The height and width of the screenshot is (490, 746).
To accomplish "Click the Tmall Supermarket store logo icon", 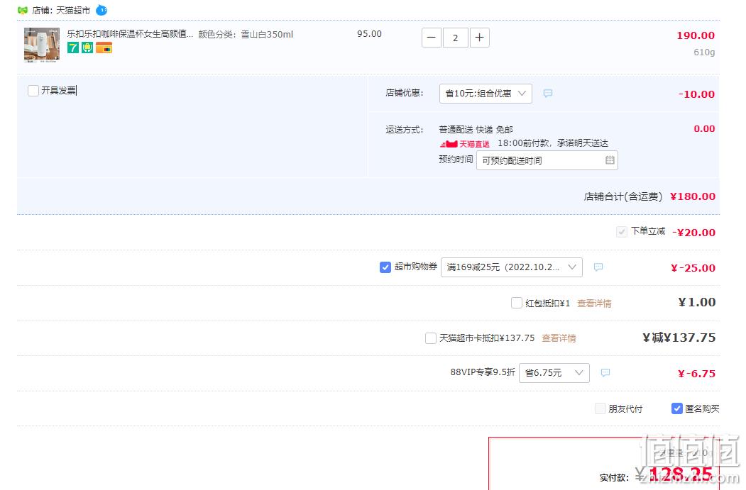I will point(23,10).
